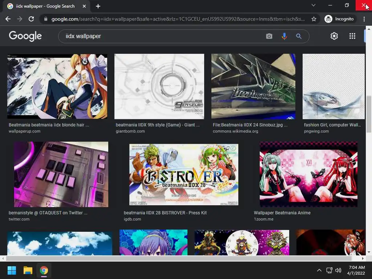The height and width of the screenshot is (279, 372).
Task: Open the blonde hair anime girl thumbnail
Action: click(57, 86)
